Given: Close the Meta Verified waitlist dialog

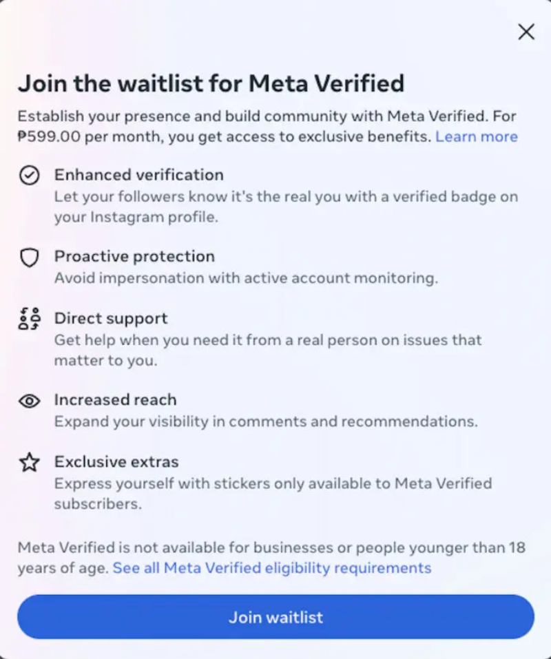Looking at the screenshot, I should pos(526,32).
